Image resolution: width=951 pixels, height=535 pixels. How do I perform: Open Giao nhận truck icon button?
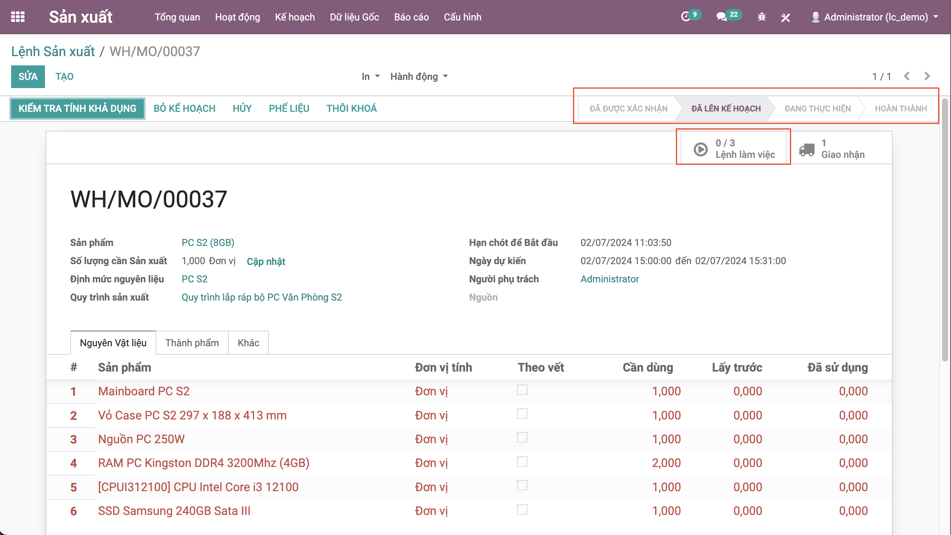[x=806, y=149]
